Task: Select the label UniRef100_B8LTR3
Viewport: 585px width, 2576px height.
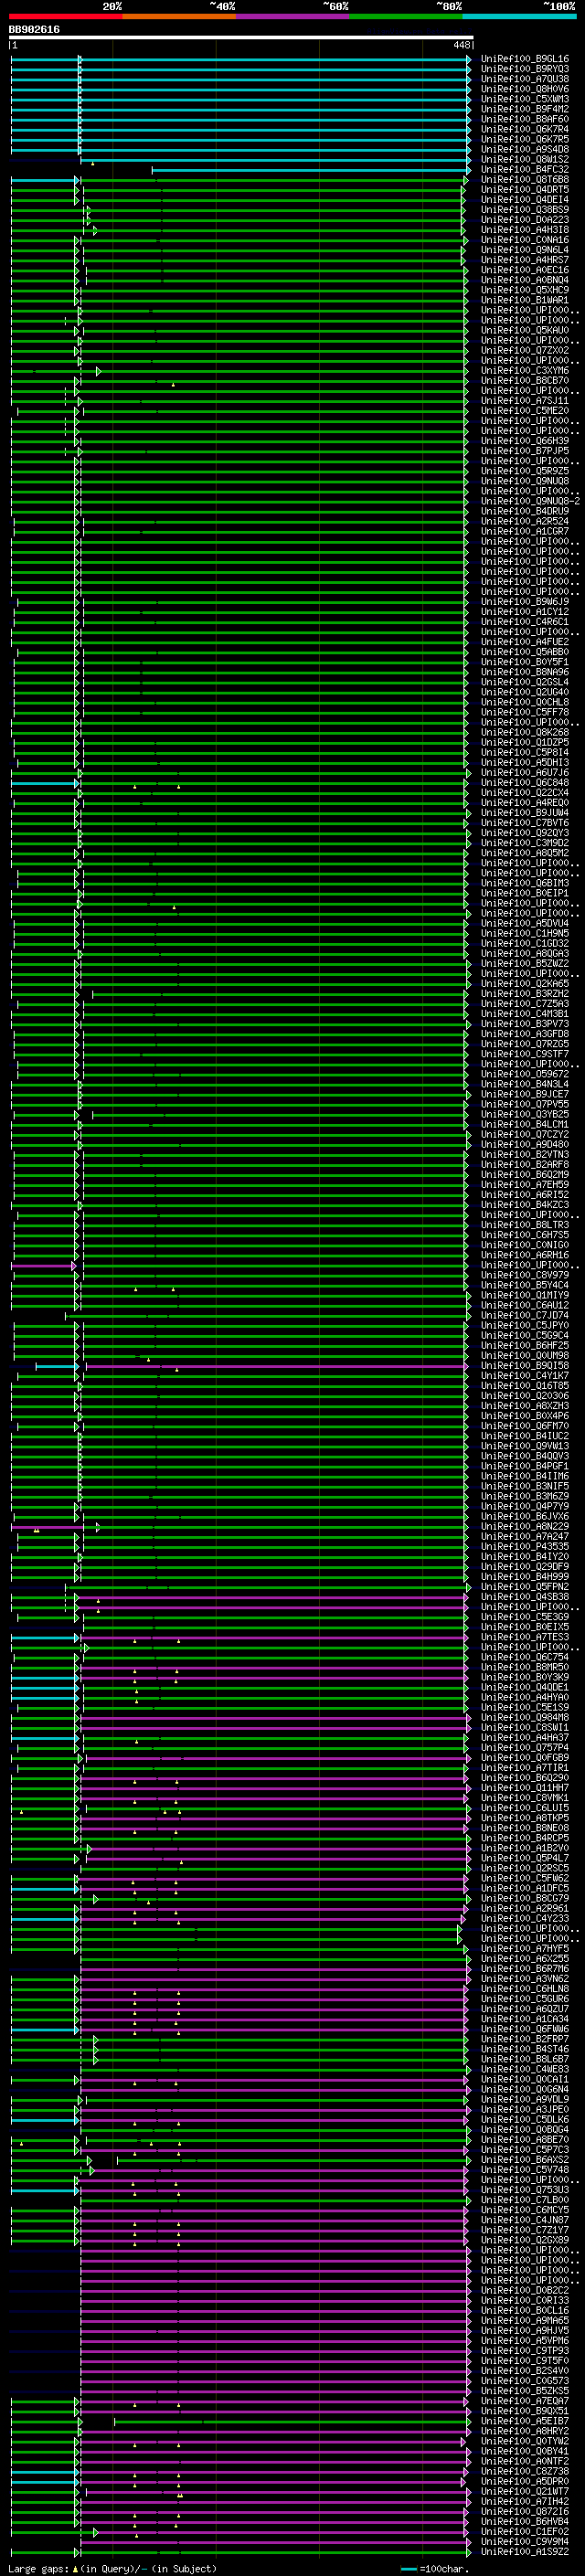Action: coord(525,1225)
